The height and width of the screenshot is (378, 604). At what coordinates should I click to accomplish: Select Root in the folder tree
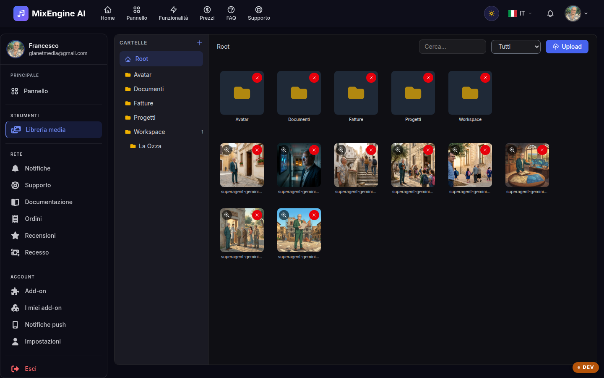click(161, 59)
